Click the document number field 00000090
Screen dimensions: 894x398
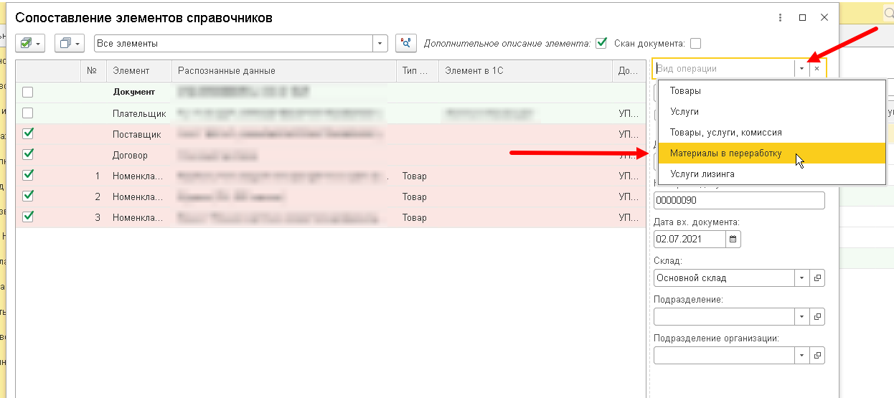point(739,201)
